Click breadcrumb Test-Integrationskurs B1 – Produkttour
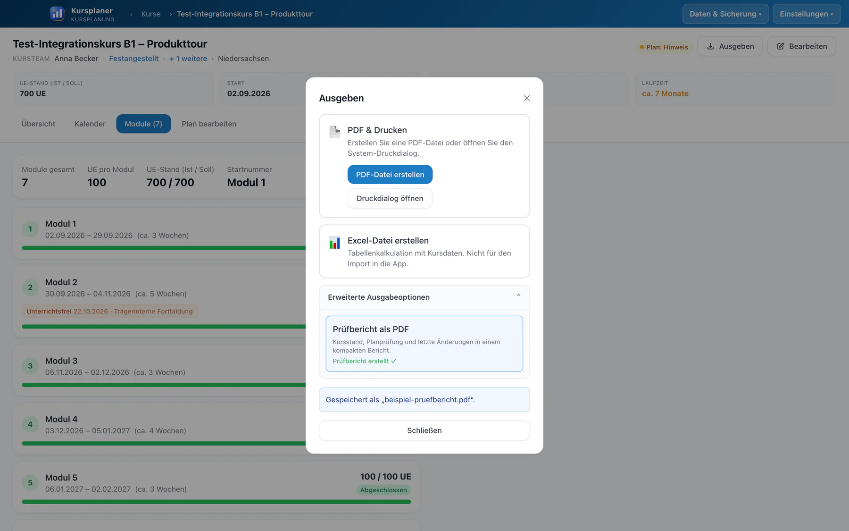The height and width of the screenshot is (531, 849). pyautogui.click(x=244, y=14)
